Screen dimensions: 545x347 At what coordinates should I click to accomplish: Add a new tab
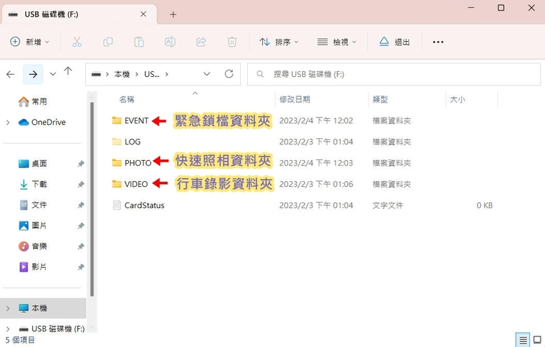173,14
